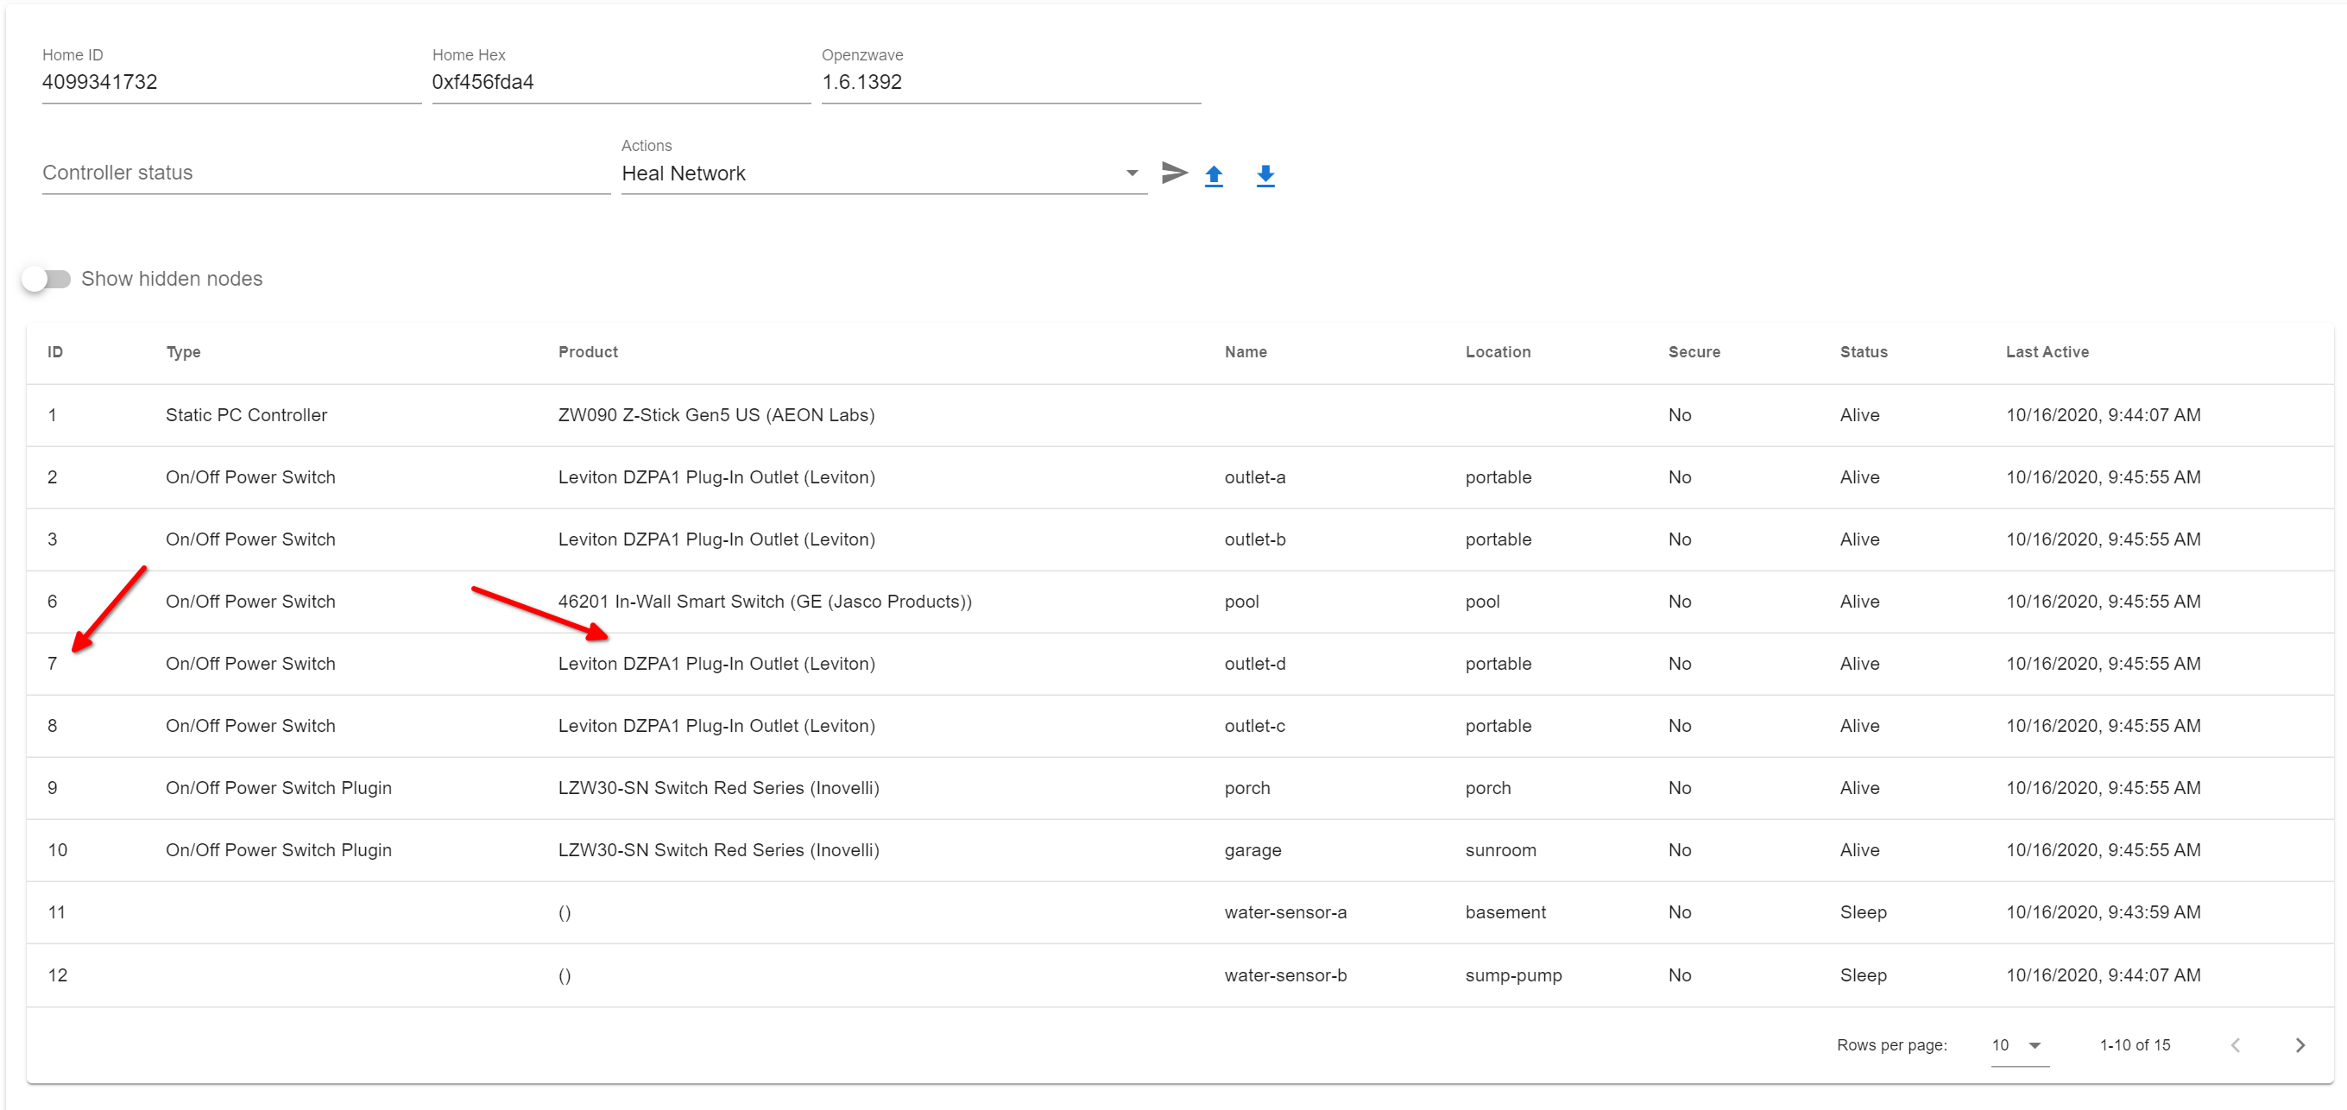Open the Z-Stick Gen5 controller row
The image size is (2347, 1110).
(x=1180, y=414)
